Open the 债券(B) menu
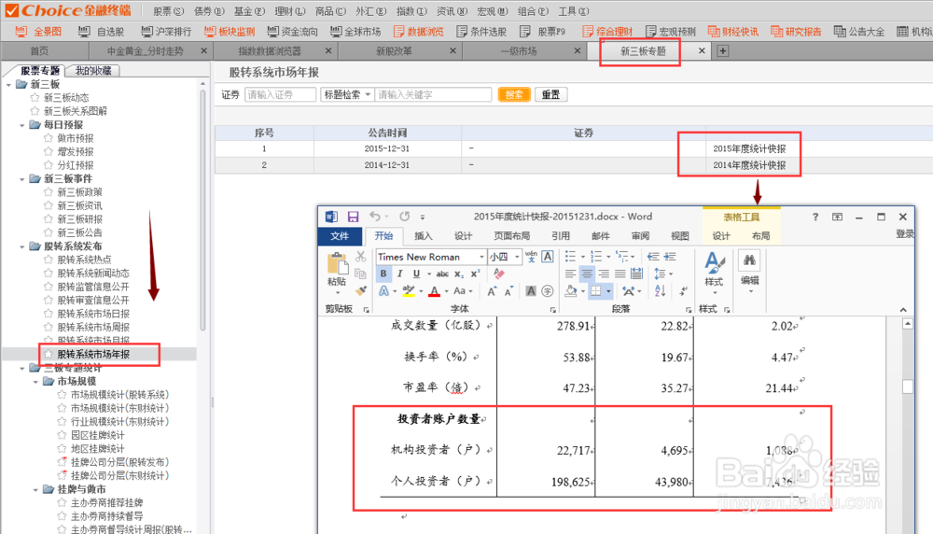Screen dimensions: 933x534 [208, 11]
